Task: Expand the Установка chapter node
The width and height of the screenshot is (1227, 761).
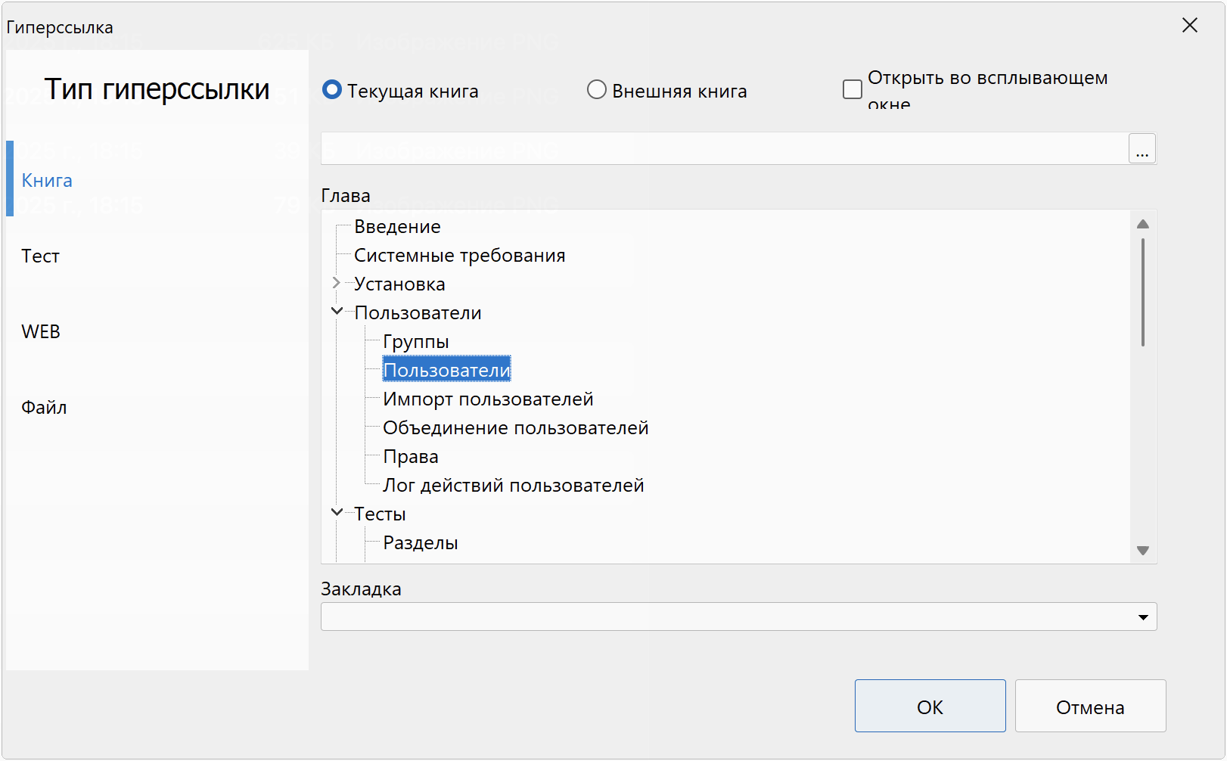Action: pos(337,284)
